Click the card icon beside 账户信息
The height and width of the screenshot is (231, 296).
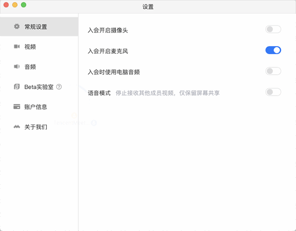(x=17, y=106)
